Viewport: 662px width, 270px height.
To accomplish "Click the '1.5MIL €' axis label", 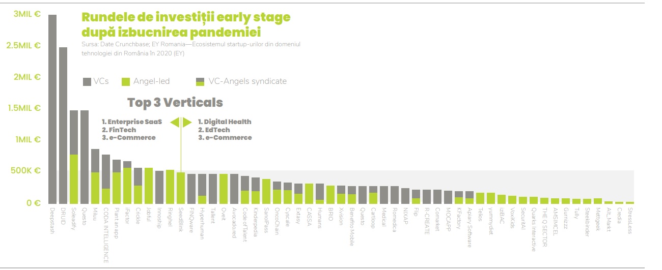I will coord(24,108).
